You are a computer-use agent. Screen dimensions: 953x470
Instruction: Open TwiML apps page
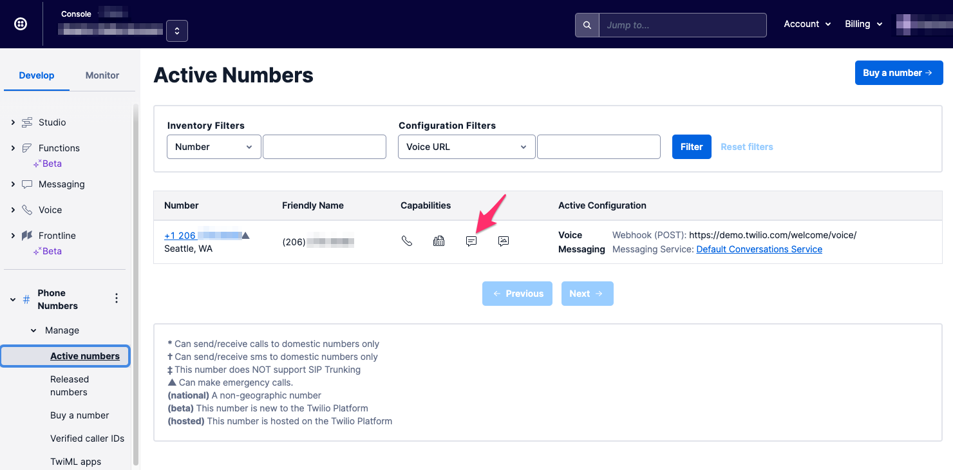[x=76, y=462]
